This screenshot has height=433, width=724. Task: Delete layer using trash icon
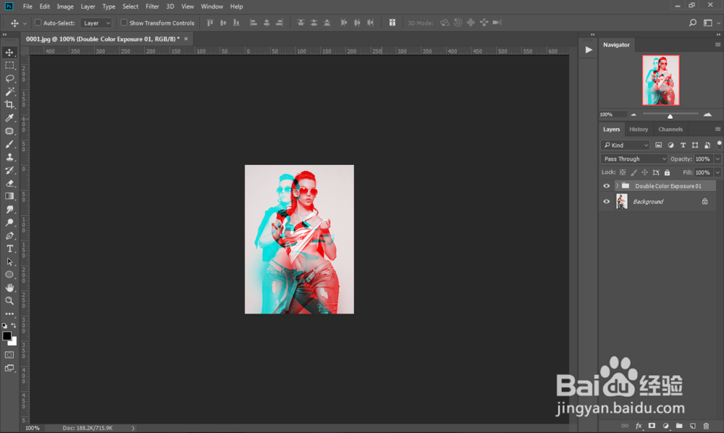pos(706,426)
